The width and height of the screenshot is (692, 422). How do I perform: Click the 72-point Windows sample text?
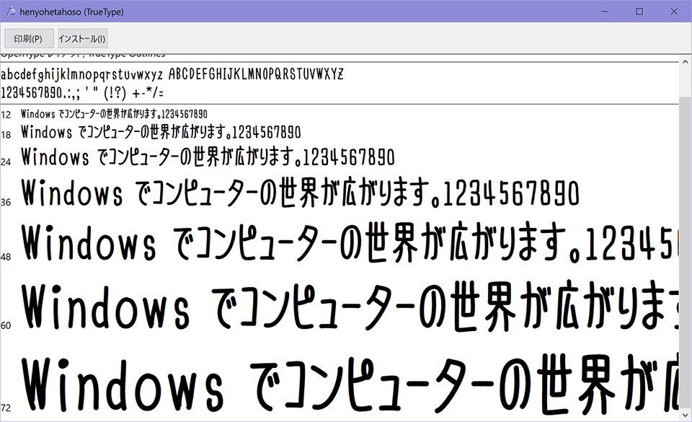tap(350, 385)
